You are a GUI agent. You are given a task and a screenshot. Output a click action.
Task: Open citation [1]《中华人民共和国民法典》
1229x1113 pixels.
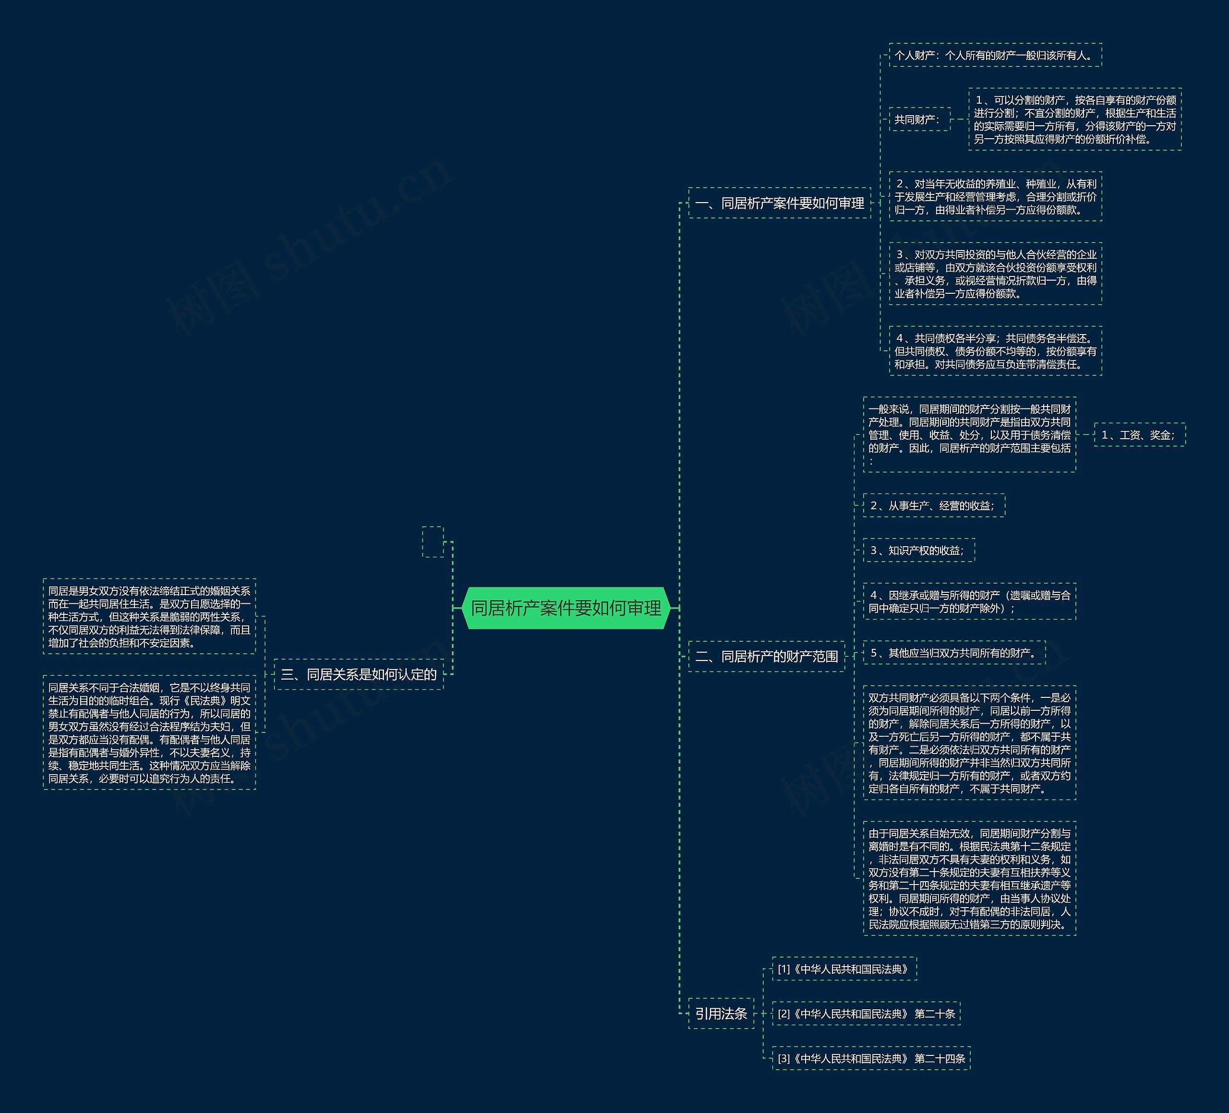(843, 969)
